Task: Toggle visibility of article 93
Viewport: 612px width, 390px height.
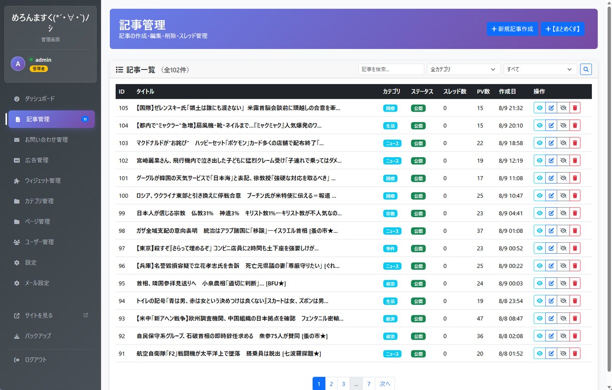Action: (x=563, y=318)
